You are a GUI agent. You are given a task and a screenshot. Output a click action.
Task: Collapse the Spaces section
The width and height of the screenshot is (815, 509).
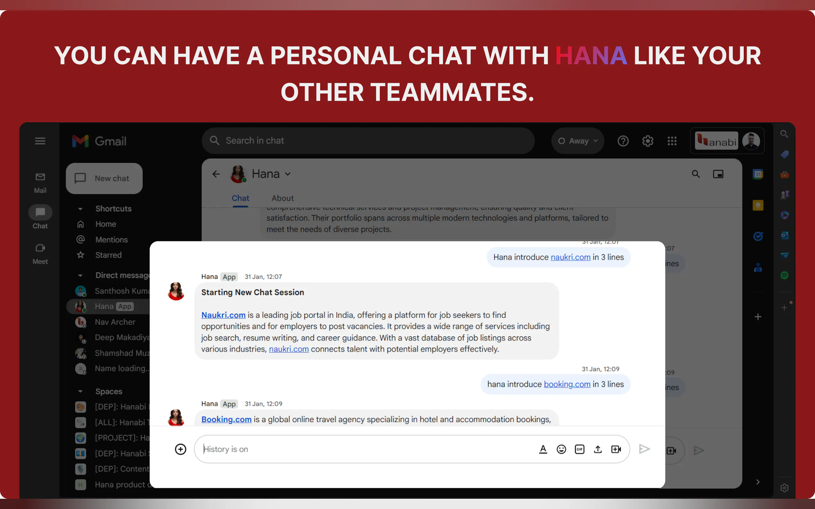(x=80, y=391)
